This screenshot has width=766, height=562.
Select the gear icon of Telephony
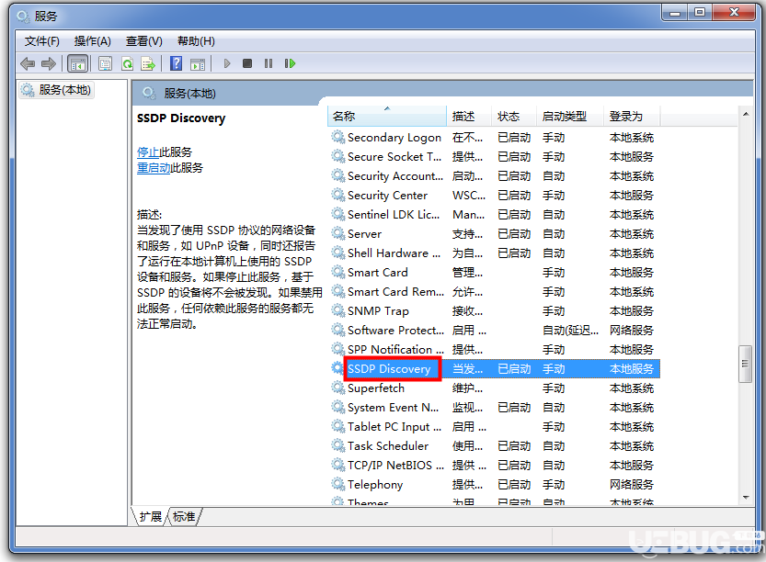pyautogui.click(x=338, y=485)
